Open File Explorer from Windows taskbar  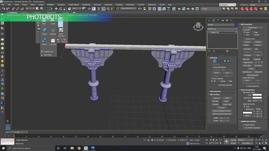pyautogui.click(x=72, y=148)
